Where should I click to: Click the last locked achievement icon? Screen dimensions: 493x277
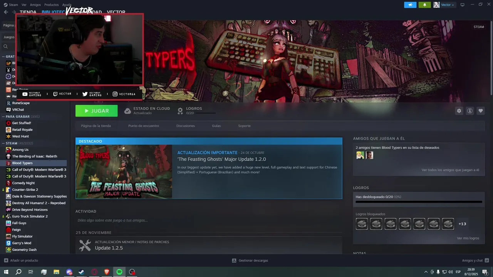pos(448,224)
